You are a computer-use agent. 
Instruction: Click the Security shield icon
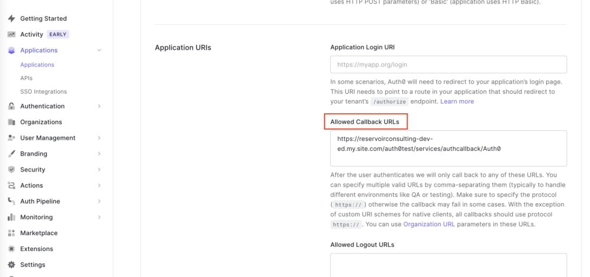click(11, 170)
